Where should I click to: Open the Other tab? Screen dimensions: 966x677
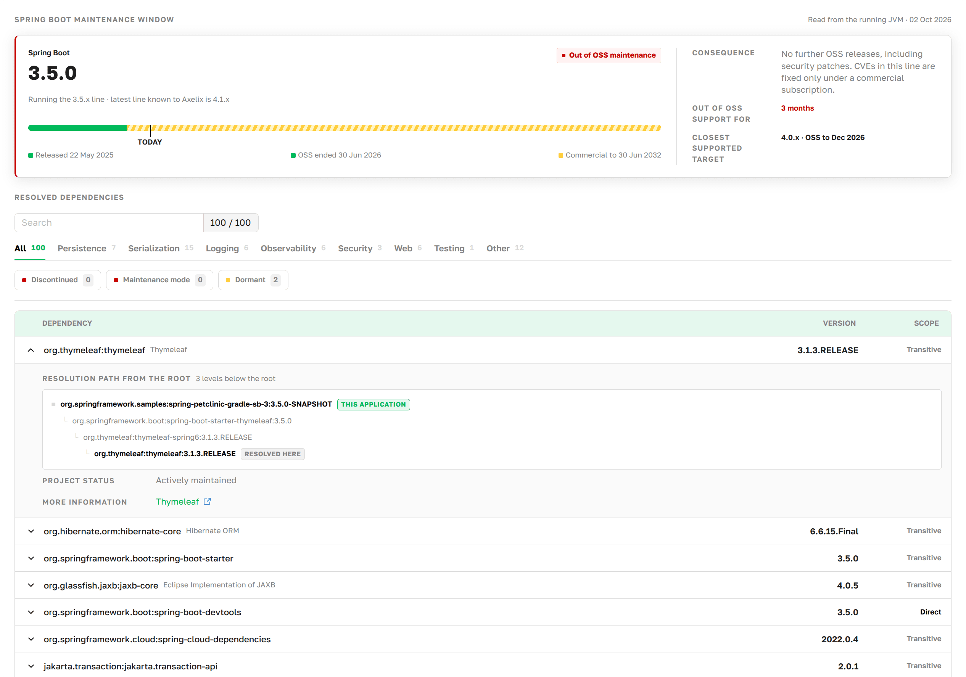505,248
